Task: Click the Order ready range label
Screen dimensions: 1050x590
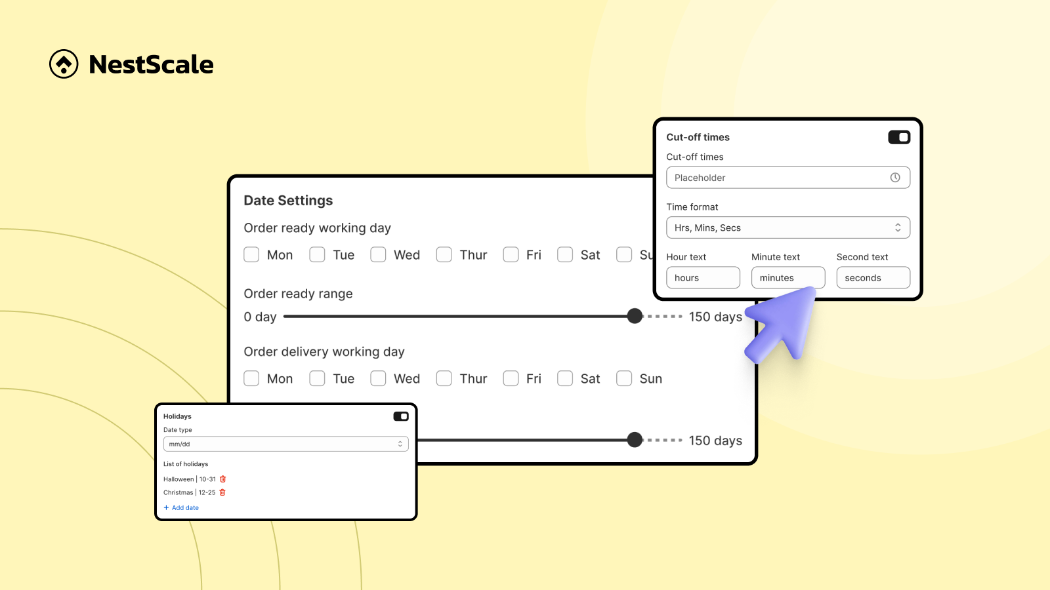Action: click(298, 294)
